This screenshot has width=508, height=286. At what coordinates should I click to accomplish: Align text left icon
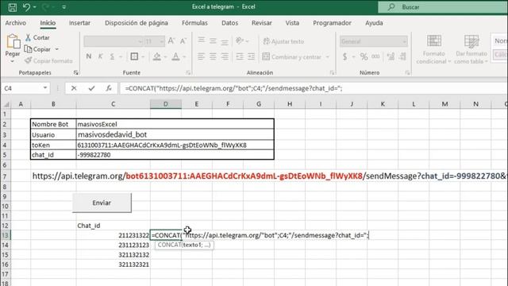click(x=201, y=56)
